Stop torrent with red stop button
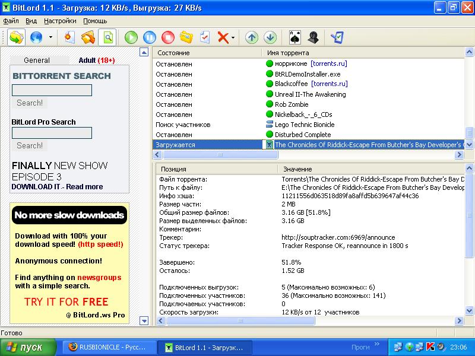 [168, 37]
